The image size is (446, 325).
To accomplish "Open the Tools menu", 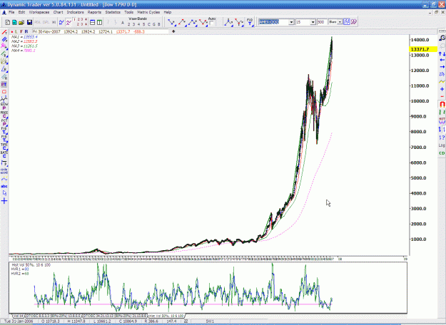I will coord(128,12).
